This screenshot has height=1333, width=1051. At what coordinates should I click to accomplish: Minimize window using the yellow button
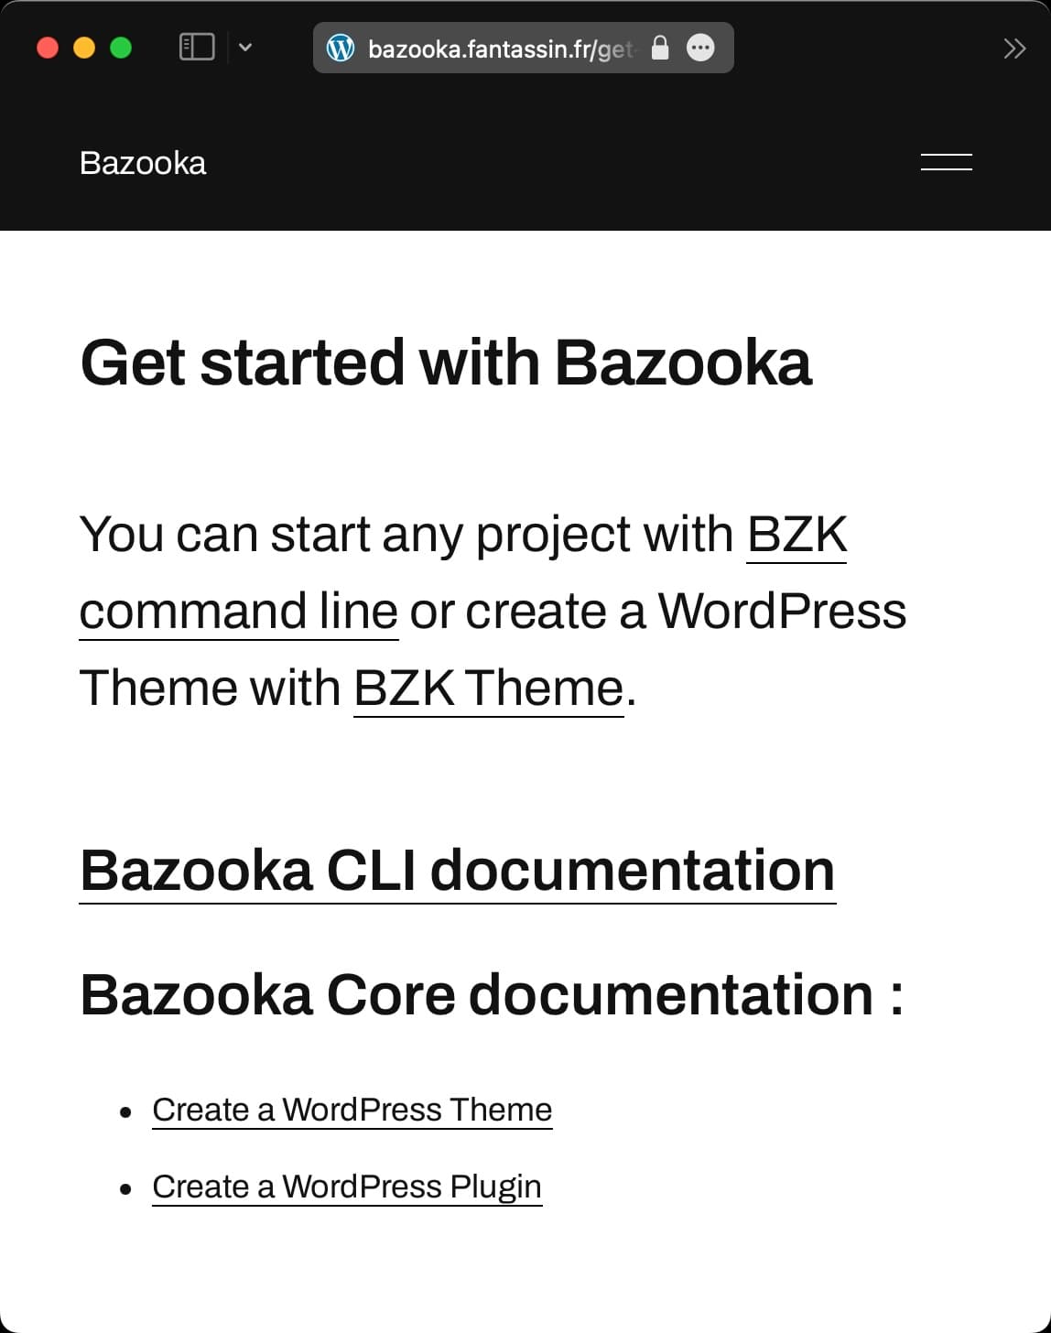(84, 48)
